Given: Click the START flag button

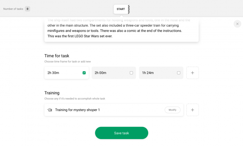Looking at the screenshot, I should pyautogui.click(x=121, y=9).
